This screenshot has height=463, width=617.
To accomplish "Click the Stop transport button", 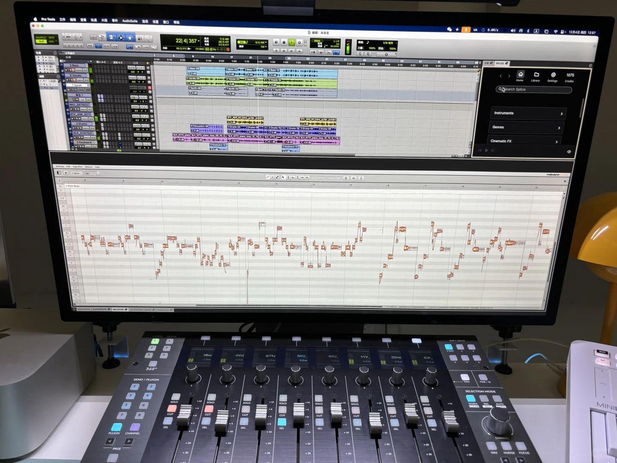I will (284, 42).
